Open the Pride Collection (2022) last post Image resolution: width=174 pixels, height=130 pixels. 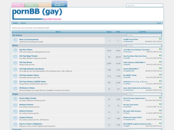(134, 62)
